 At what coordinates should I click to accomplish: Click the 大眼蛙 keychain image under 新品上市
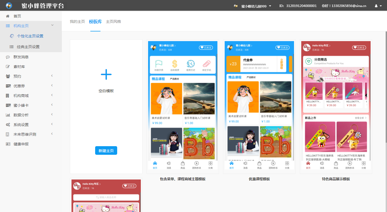point(320,137)
